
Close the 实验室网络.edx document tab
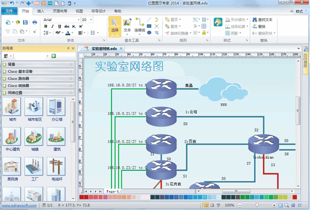pos(121,49)
